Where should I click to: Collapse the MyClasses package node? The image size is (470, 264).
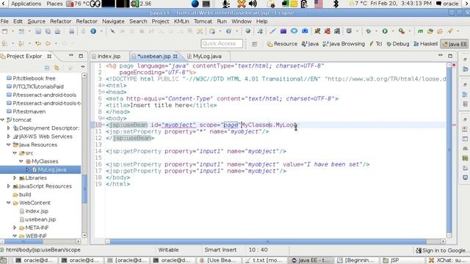21,161
